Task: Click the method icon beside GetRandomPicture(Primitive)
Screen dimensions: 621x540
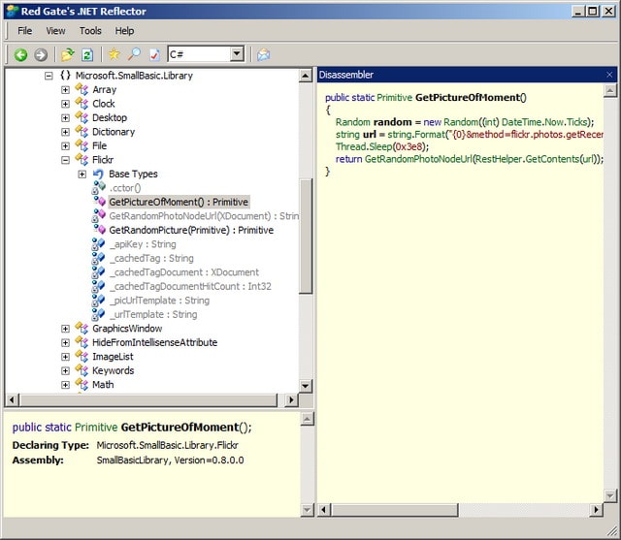Action: (x=99, y=230)
